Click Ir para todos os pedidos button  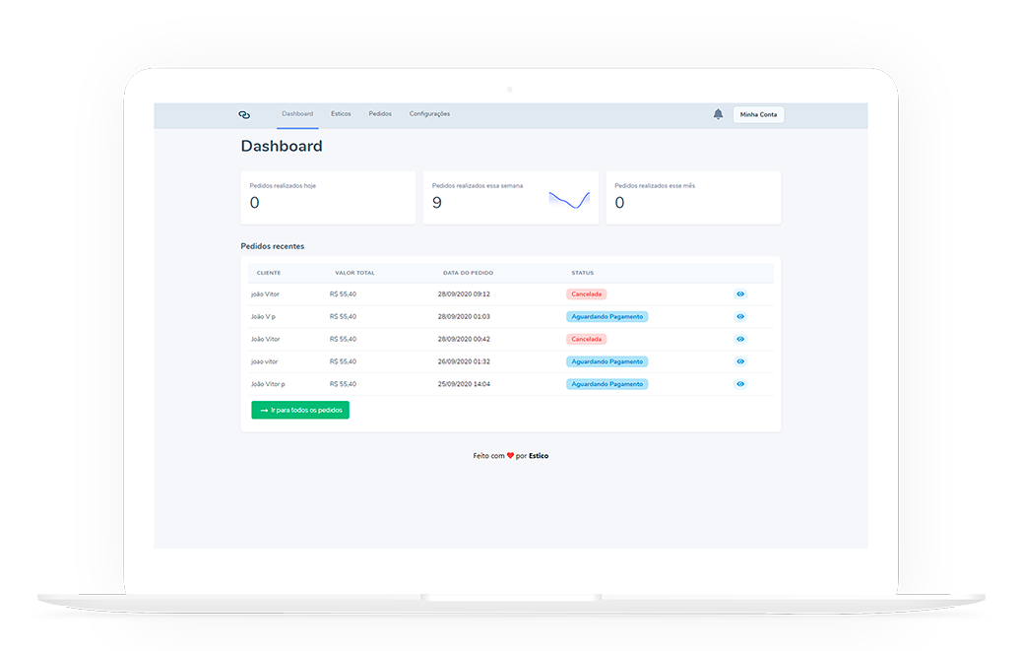click(x=300, y=410)
